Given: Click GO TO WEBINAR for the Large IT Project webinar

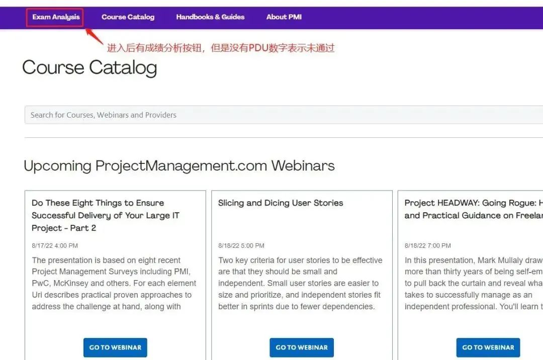Looking at the screenshot, I should coord(115,347).
